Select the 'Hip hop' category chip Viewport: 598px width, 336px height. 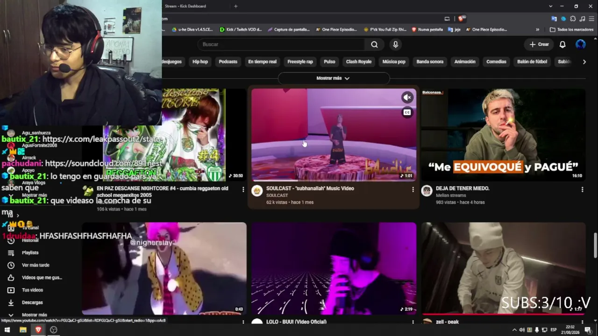pos(200,62)
